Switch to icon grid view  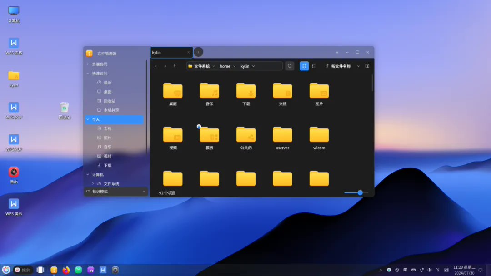pyautogui.click(x=304, y=66)
